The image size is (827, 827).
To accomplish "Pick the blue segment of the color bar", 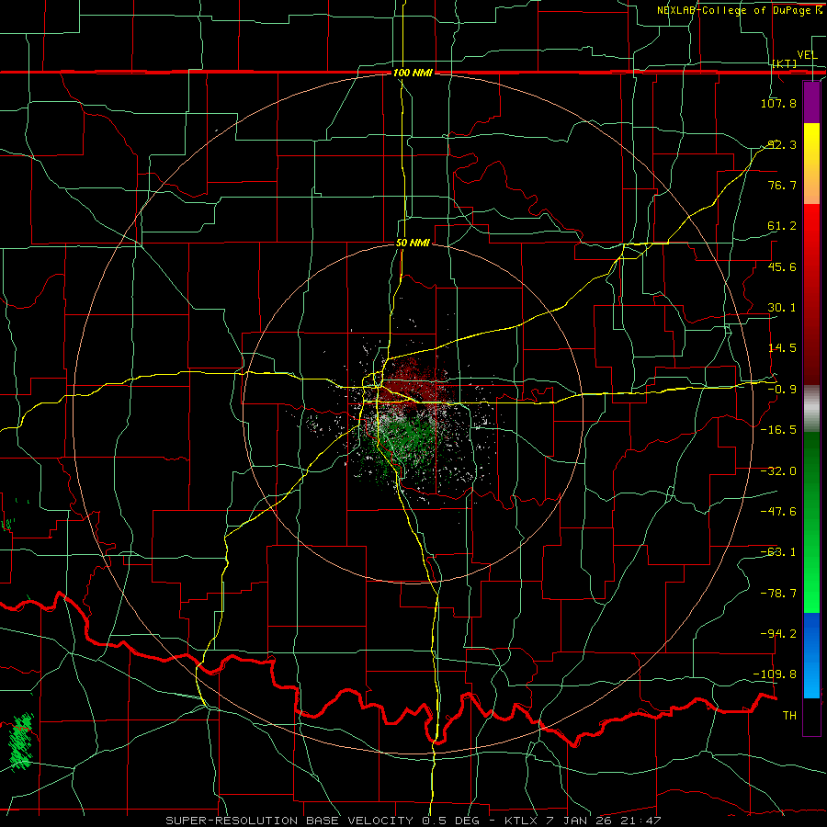I will tap(811, 655).
